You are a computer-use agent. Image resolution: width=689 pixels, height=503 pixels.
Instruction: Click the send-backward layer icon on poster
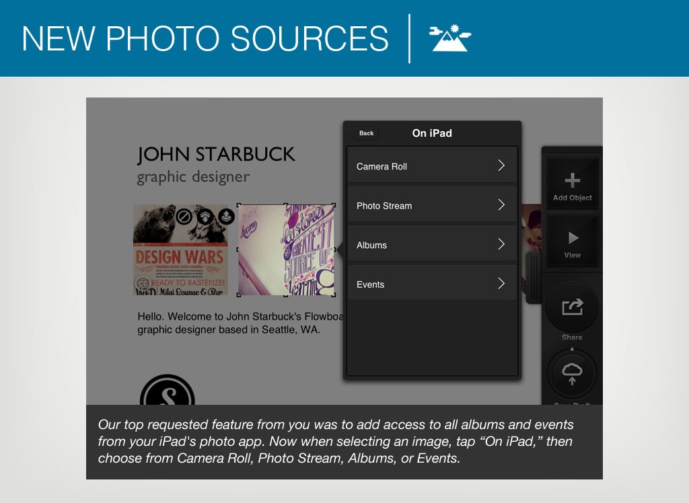pos(205,217)
